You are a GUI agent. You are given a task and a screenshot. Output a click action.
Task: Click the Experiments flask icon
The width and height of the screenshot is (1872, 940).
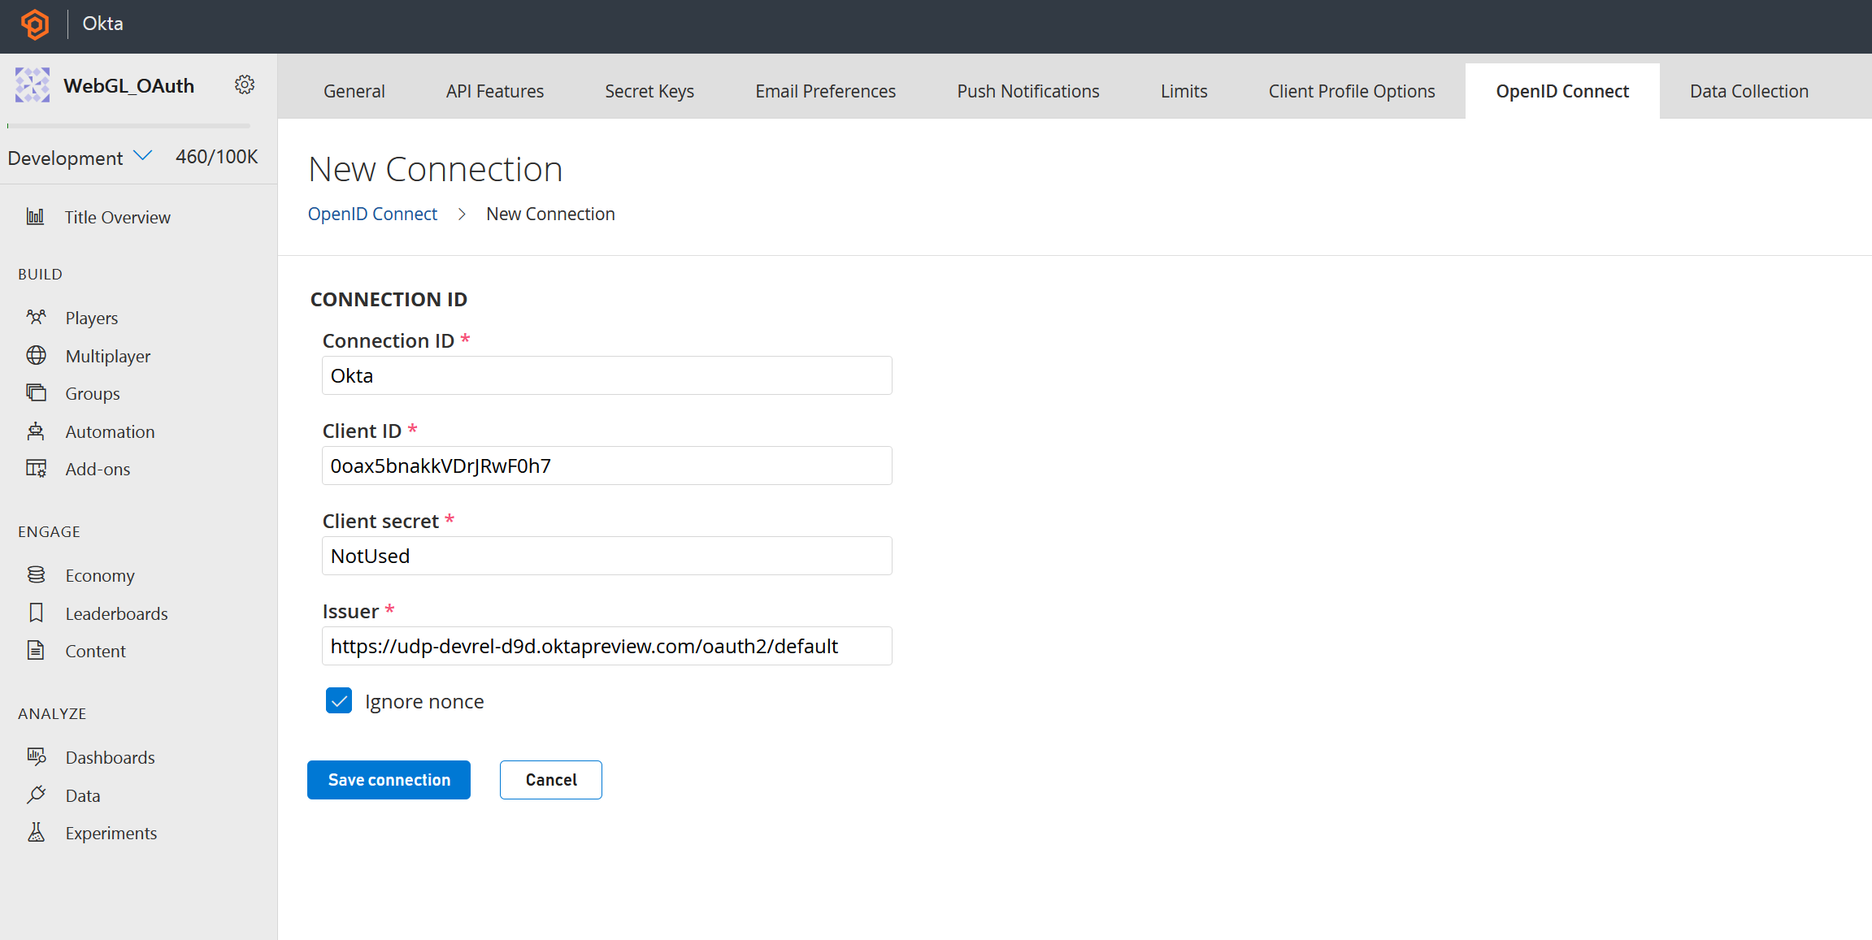tap(36, 833)
